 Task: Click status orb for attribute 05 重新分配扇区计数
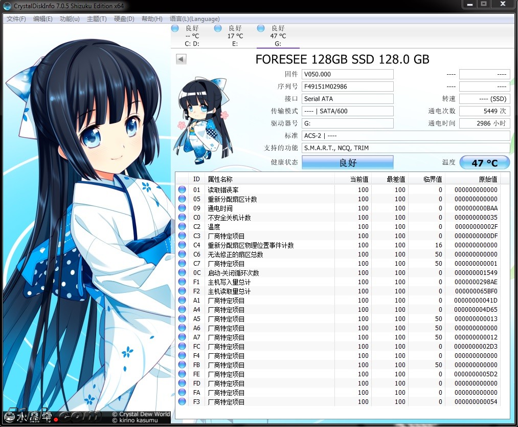click(182, 199)
